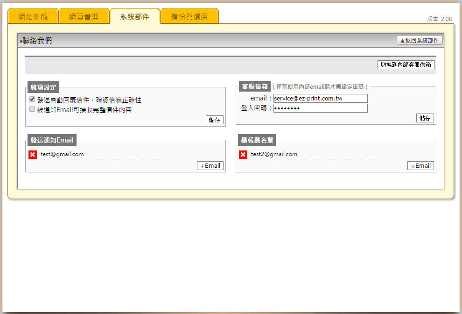
Task: Open the 網站外觀 tab
Action: pos(33,17)
